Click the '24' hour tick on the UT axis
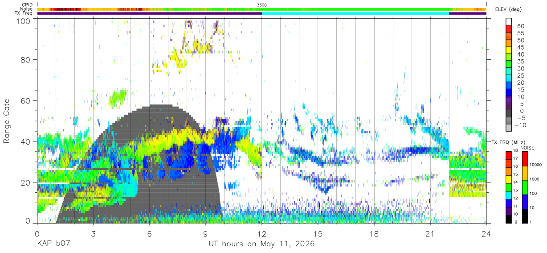The width and height of the screenshot is (547, 253). point(486,233)
